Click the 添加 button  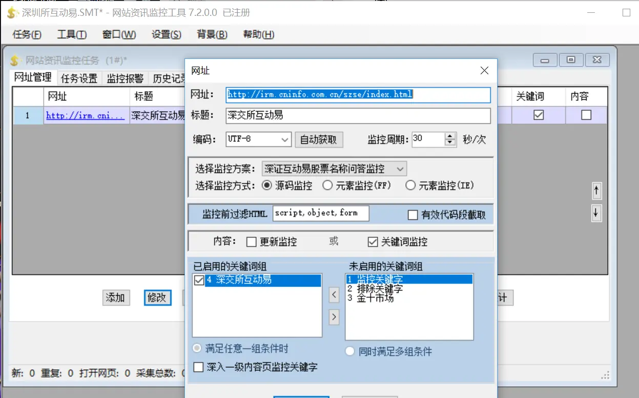point(116,298)
